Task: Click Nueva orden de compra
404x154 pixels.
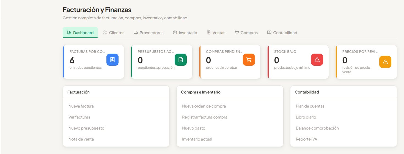Action: click(204, 106)
